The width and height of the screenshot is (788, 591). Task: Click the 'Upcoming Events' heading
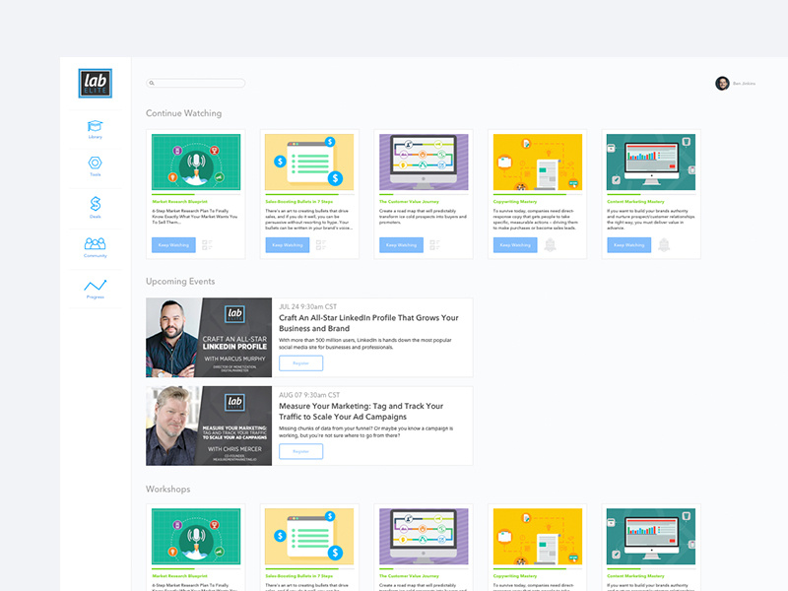pos(180,282)
